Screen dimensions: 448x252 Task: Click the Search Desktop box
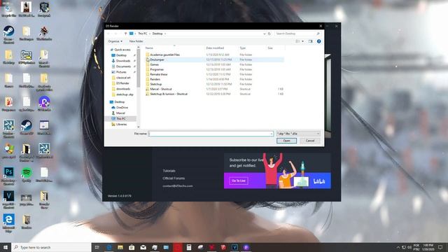(x=297, y=34)
